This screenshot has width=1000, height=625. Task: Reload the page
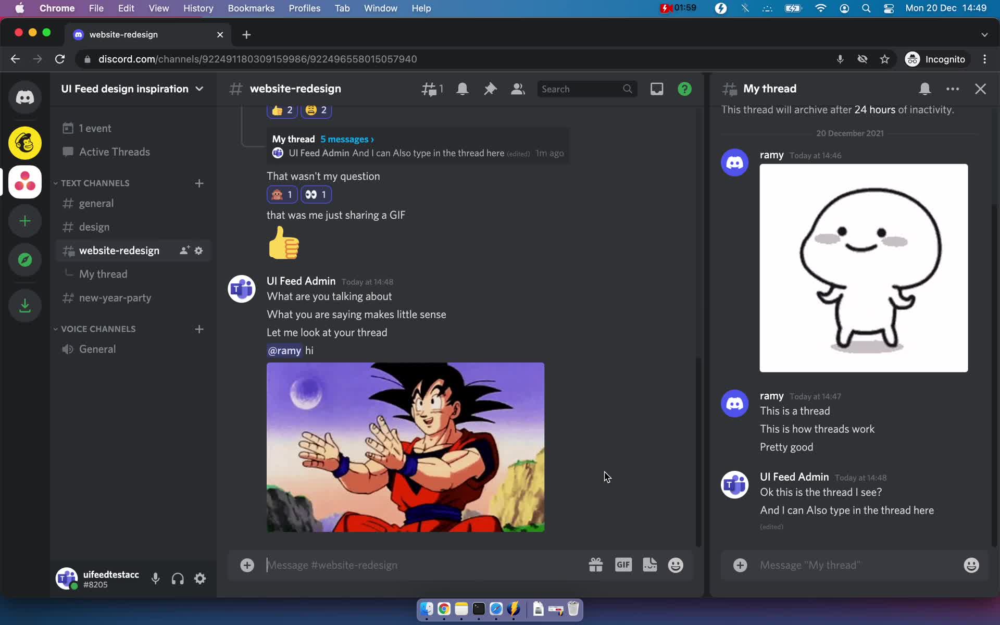pos(60,59)
